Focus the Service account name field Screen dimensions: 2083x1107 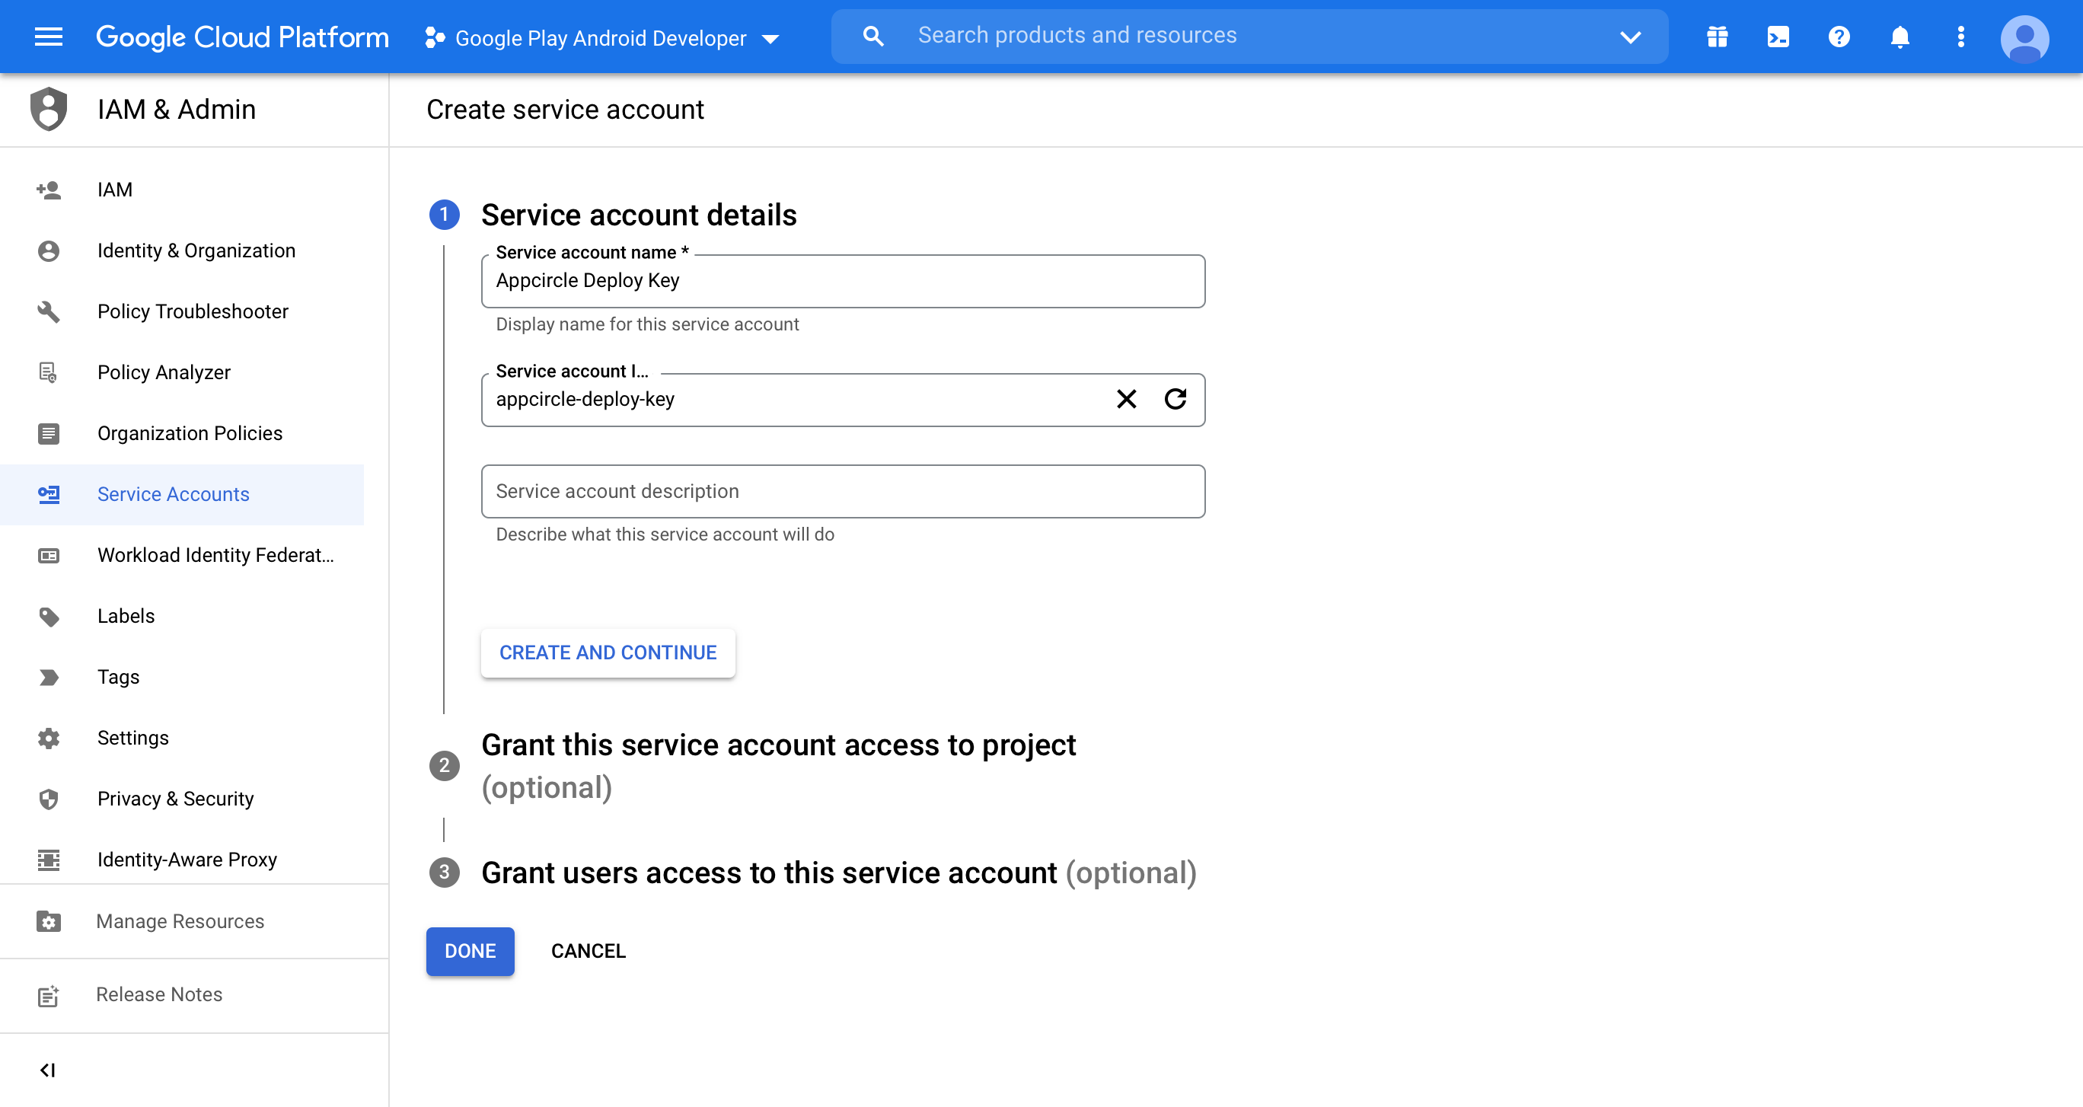coord(844,281)
